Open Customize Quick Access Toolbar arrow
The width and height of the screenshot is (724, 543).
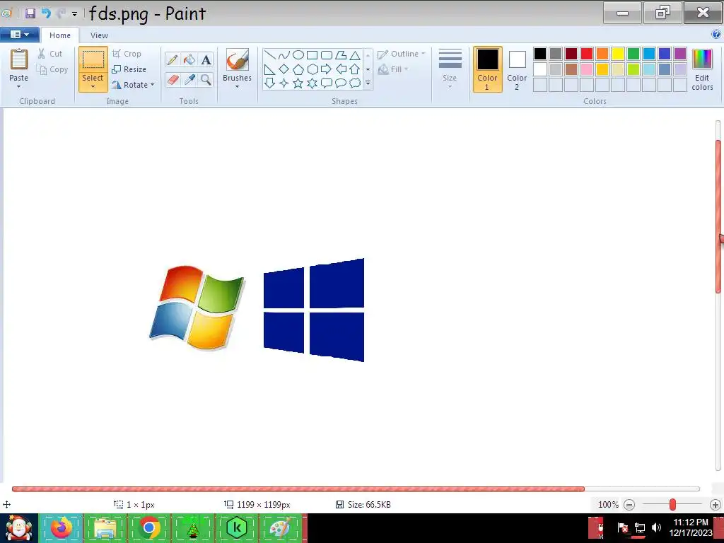click(x=74, y=14)
